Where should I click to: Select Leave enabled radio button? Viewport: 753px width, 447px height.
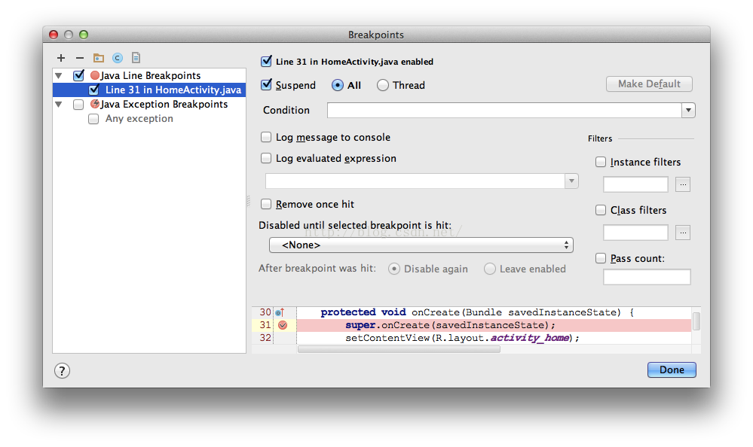pos(490,269)
